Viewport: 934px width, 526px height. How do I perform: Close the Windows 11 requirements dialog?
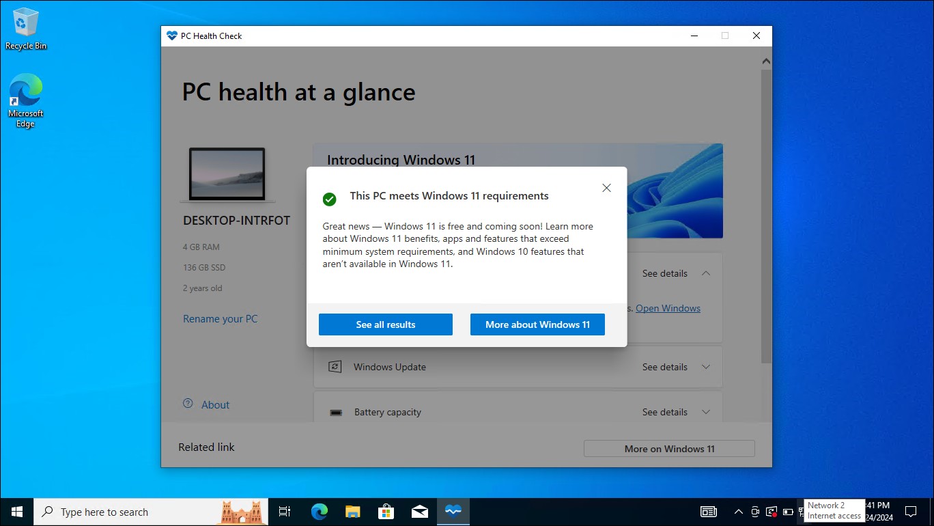(606, 188)
